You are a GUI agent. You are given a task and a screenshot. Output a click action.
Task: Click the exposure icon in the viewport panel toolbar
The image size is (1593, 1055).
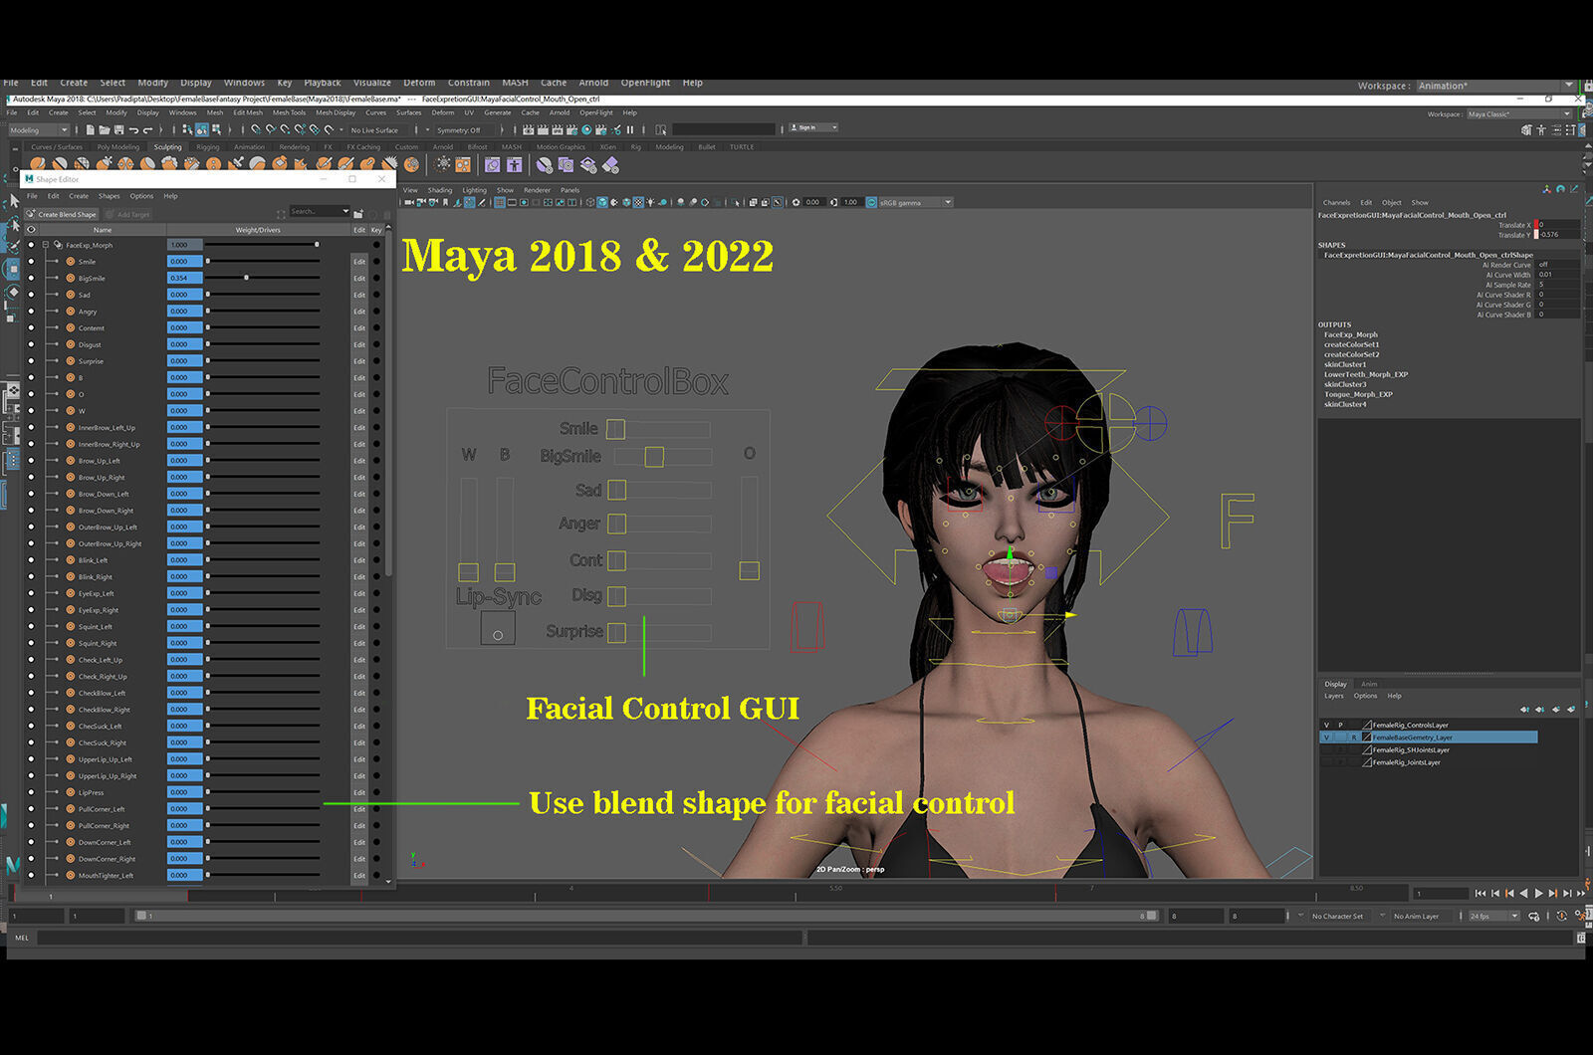point(796,202)
